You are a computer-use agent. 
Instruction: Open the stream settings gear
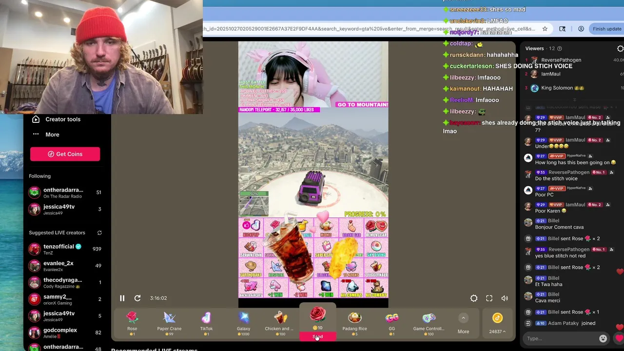[x=474, y=298]
